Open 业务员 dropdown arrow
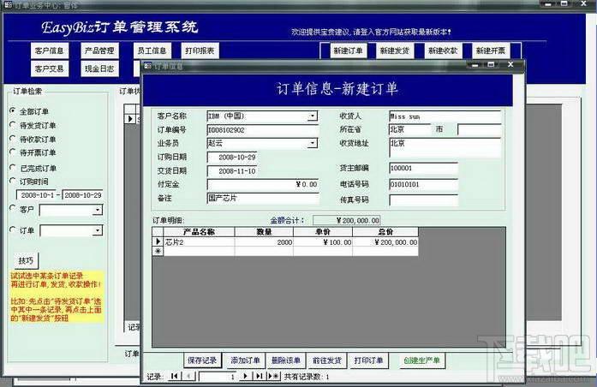597x387 pixels. pos(313,143)
